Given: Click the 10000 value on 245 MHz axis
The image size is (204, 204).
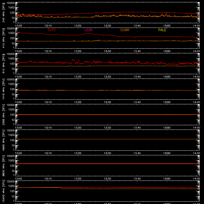Looking at the screenshot, I should click(11, 3).
